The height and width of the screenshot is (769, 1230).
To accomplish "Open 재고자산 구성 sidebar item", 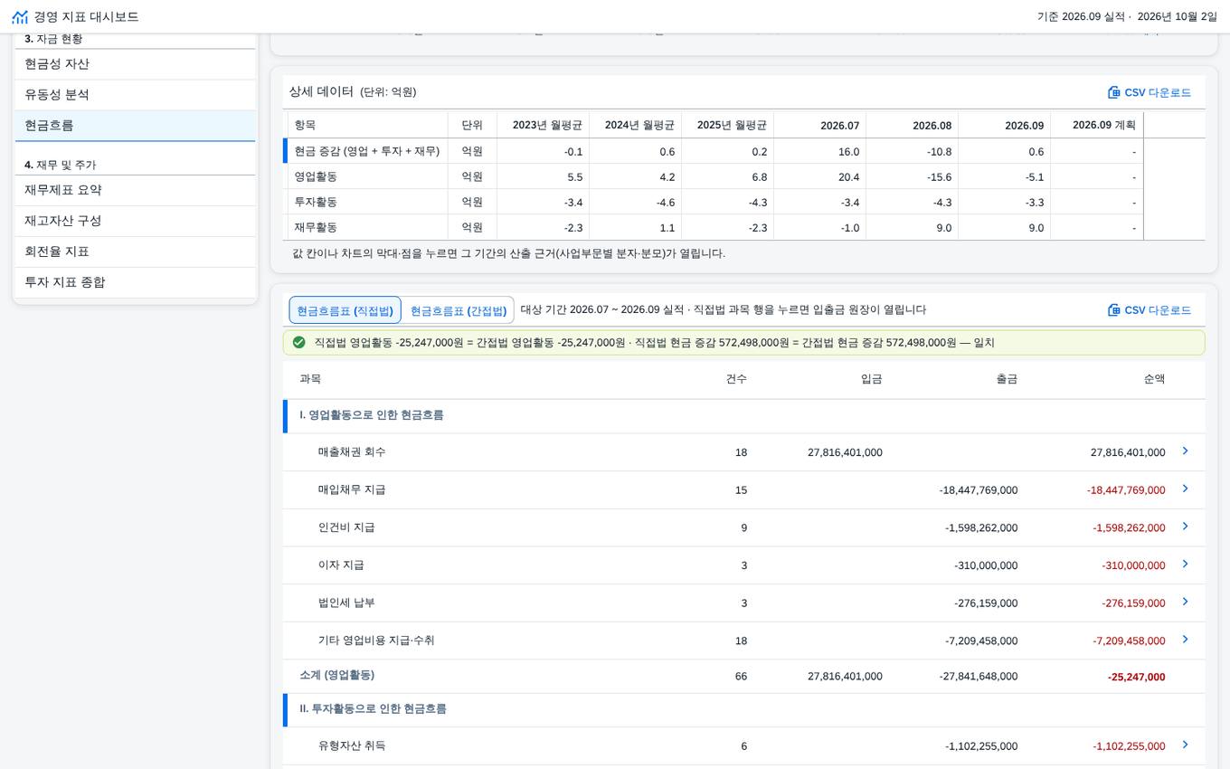I will point(136,222).
